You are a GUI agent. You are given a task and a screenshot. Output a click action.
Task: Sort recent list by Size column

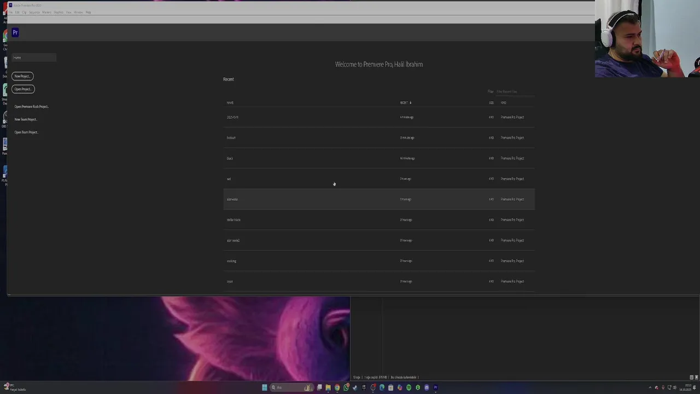(x=491, y=102)
